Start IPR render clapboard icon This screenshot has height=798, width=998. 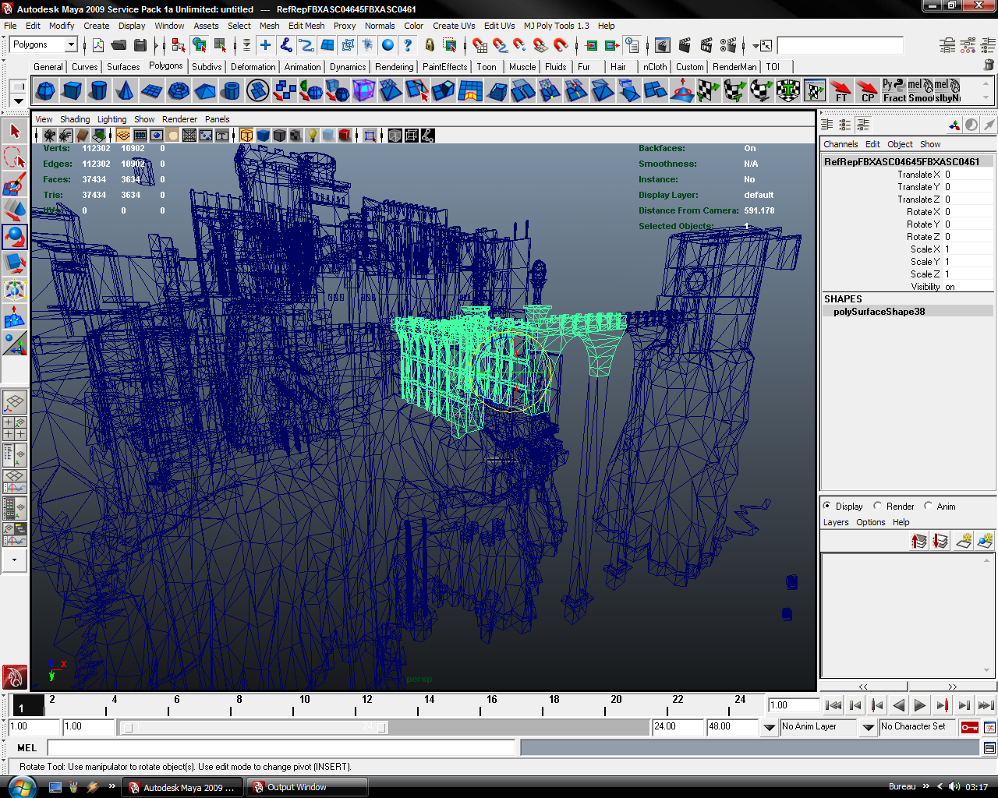[x=706, y=45]
